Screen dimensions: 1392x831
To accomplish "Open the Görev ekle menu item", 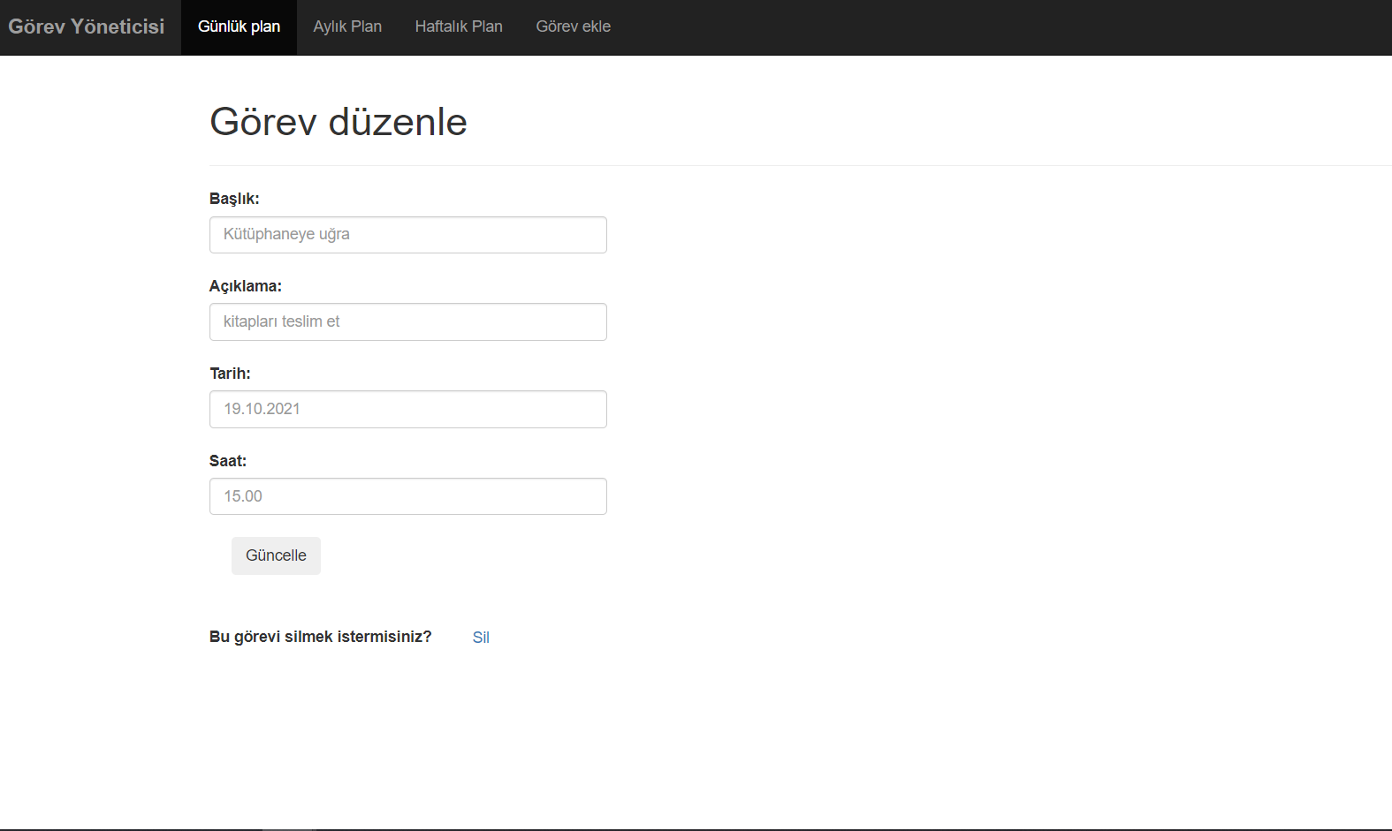I will click(x=573, y=27).
